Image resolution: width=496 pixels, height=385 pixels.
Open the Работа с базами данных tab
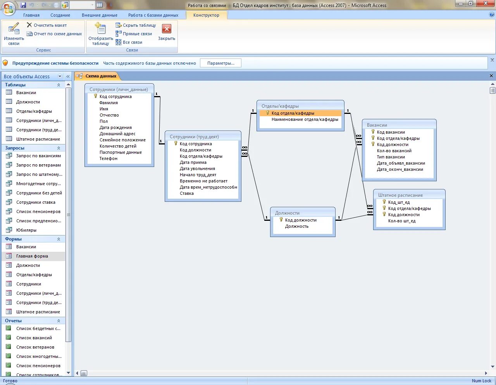[x=153, y=15]
